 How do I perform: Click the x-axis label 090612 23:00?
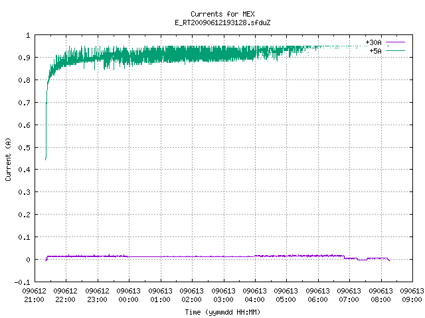coord(98,295)
